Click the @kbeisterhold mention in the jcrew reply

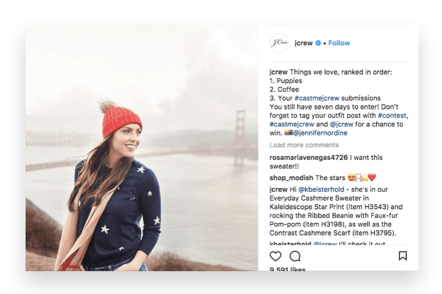pos(321,189)
